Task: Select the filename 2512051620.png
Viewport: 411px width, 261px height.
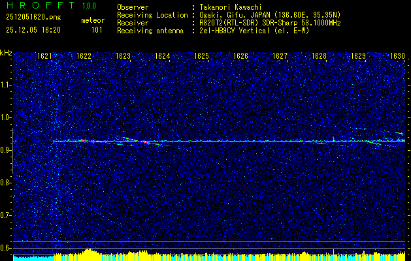Action: (x=33, y=18)
